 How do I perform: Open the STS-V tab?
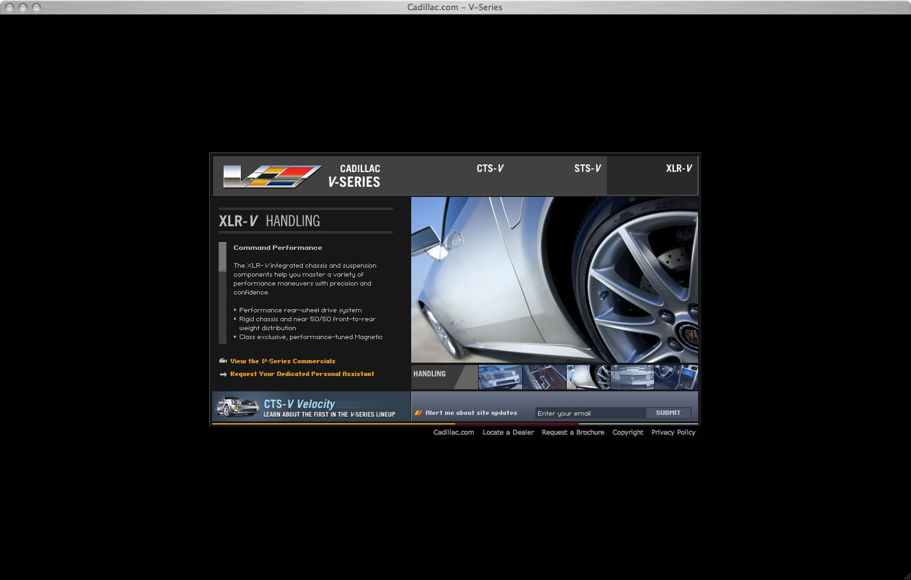(x=587, y=168)
